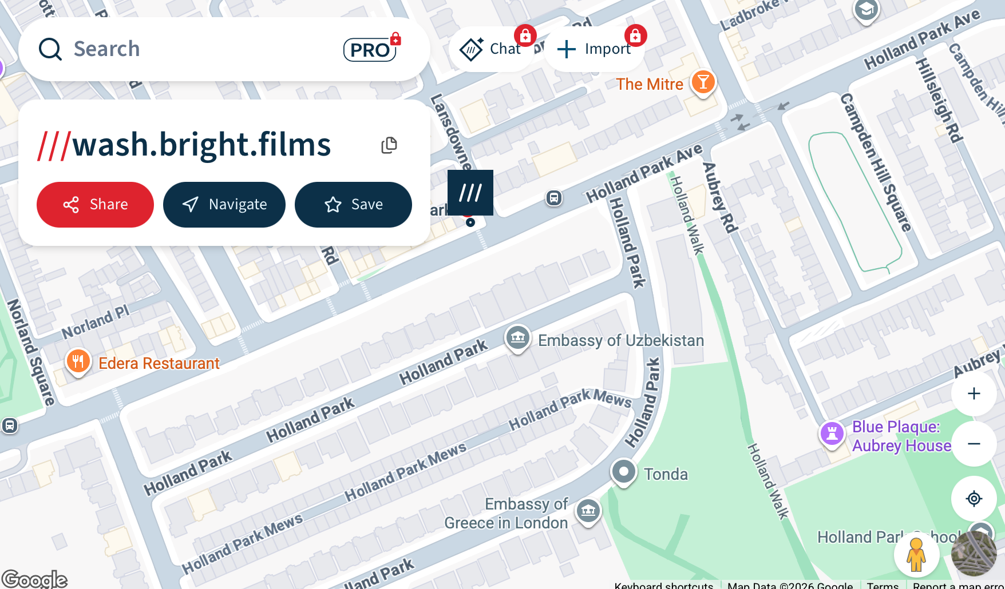Click the Holland Park School label
This screenshot has height=589, width=1005.
pos(889,537)
